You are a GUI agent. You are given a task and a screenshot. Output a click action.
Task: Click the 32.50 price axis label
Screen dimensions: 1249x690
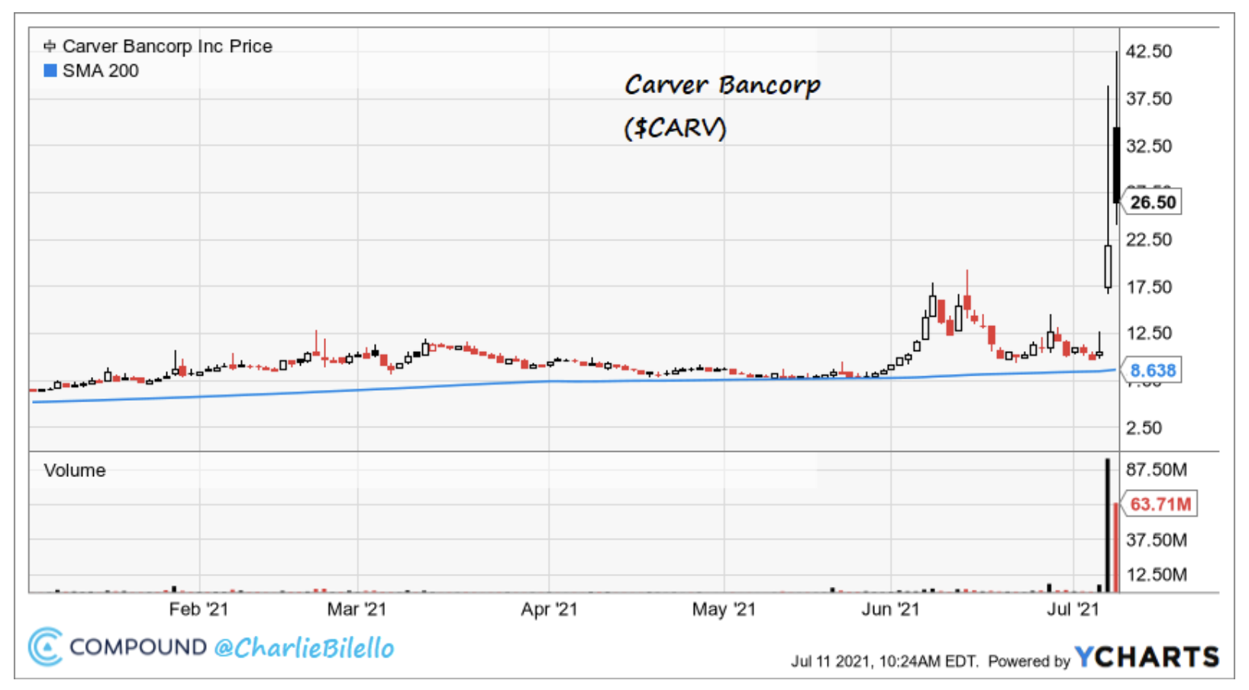coord(1149,146)
